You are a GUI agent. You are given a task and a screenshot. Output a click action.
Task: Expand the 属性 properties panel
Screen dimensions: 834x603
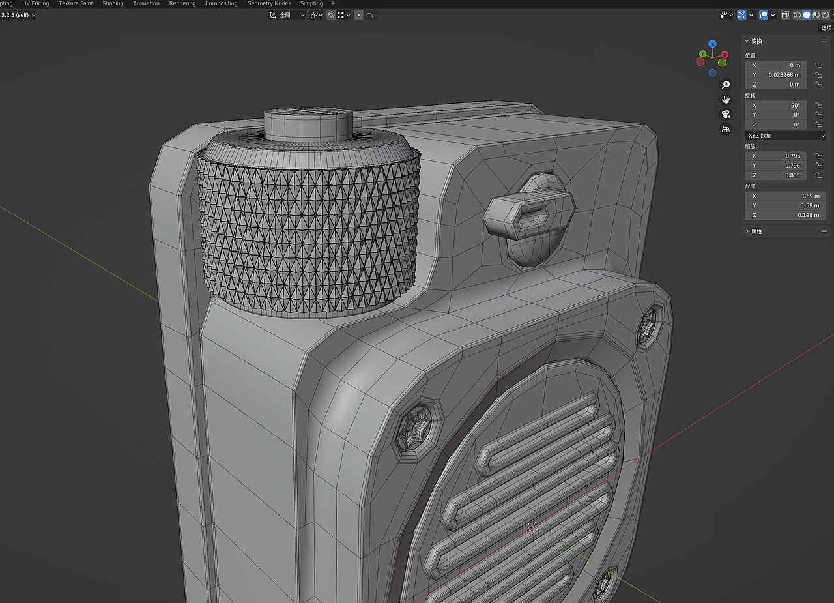tap(747, 231)
